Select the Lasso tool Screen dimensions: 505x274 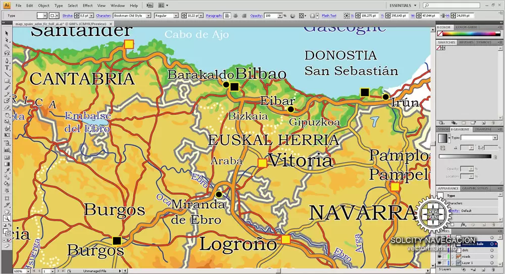pos(7,53)
